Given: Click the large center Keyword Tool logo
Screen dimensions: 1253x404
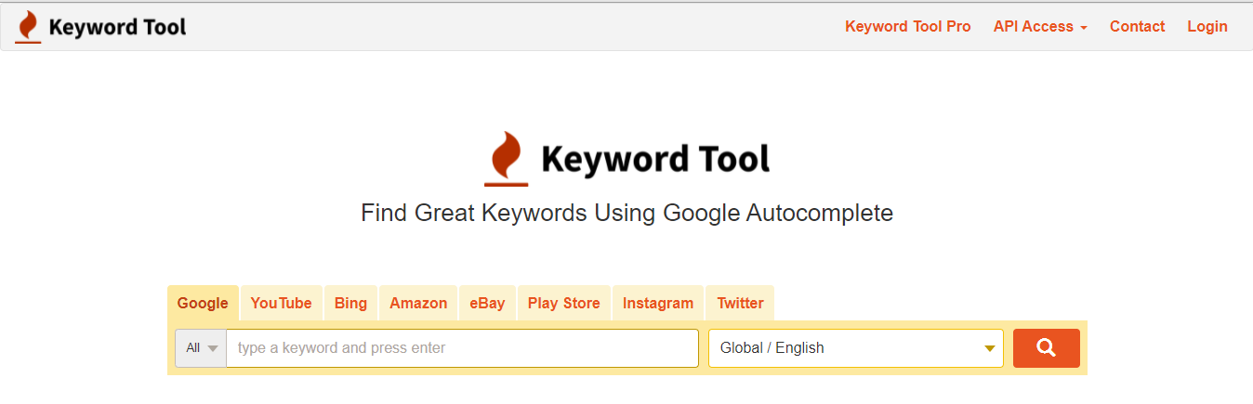Looking at the screenshot, I should coord(627,159).
